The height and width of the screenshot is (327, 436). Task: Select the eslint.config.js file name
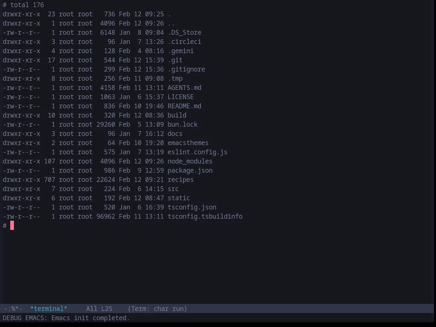point(198,152)
